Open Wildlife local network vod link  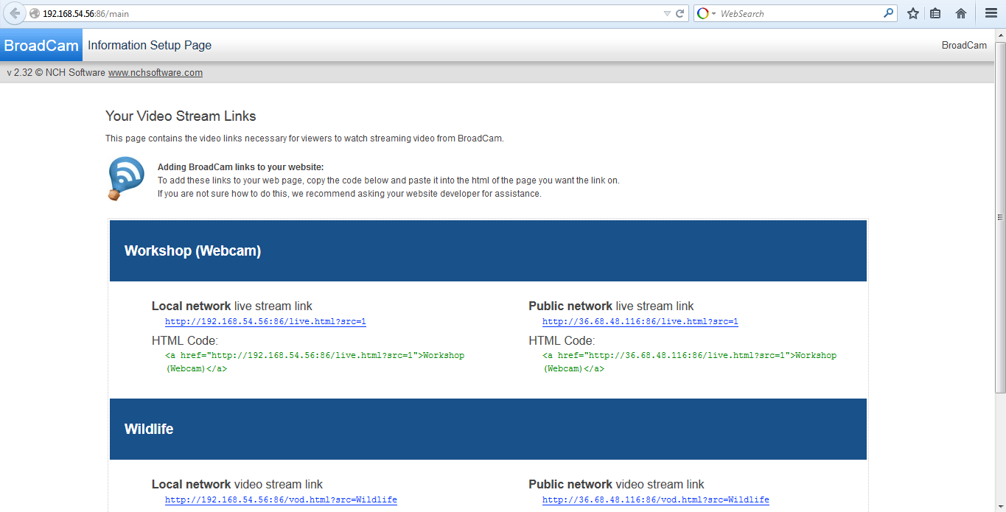click(x=281, y=500)
